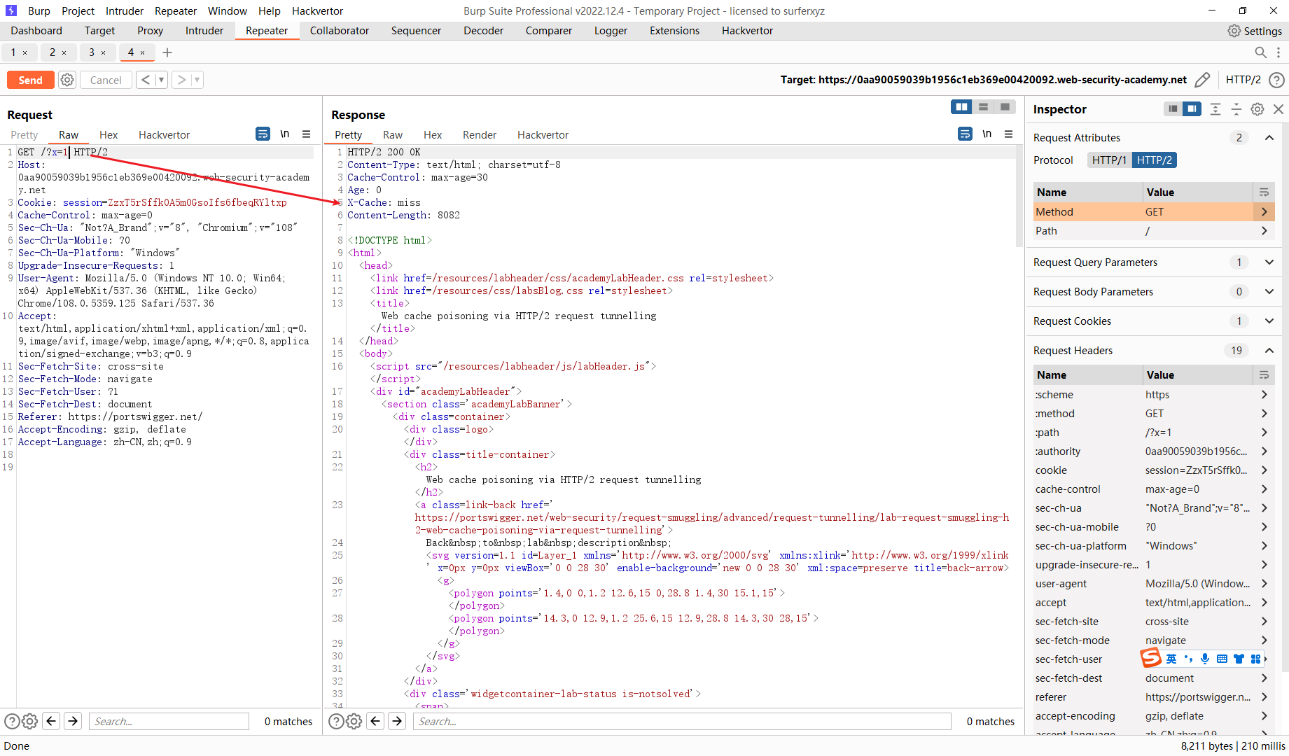Screen dimensions: 1289x756
Task: Select side-by-side layout icon
Action: pyautogui.click(x=961, y=107)
